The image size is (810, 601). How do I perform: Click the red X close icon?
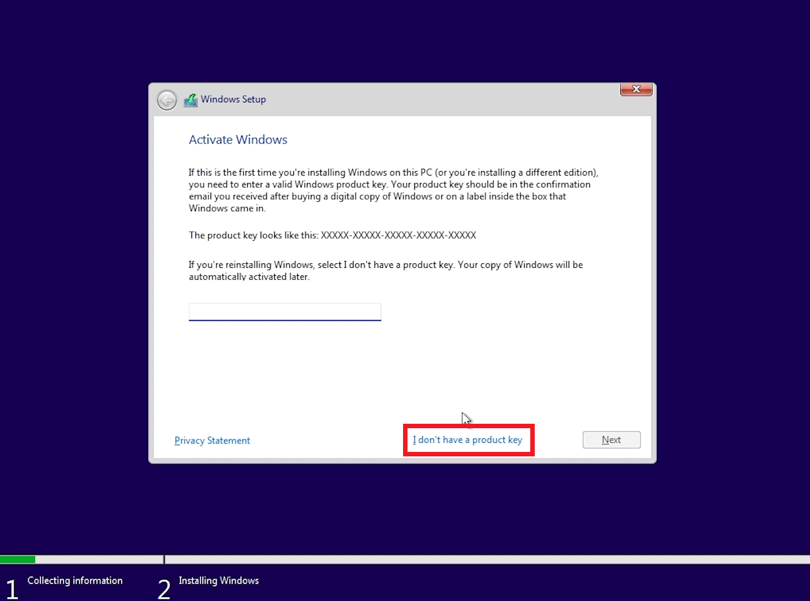point(636,89)
